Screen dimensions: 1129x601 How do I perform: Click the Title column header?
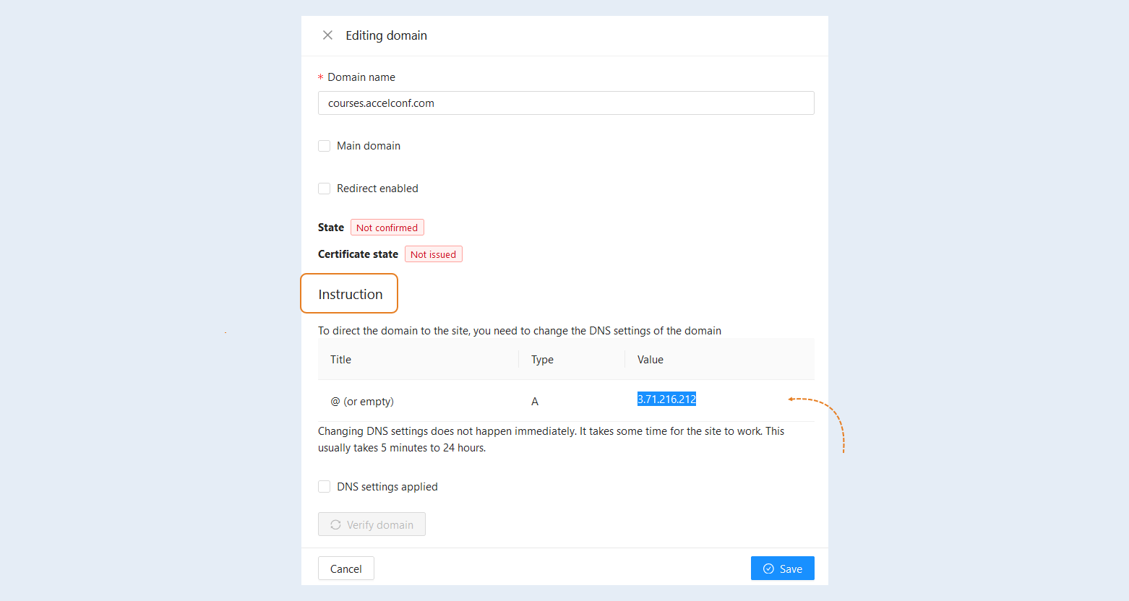click(341, 360)
